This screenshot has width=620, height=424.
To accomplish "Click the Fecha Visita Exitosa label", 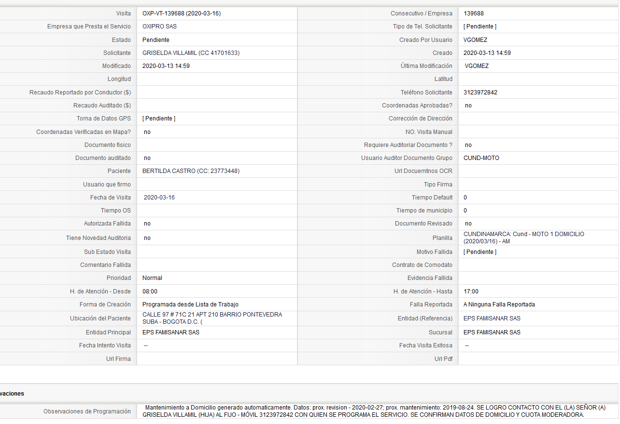I will tap(426, 345).
